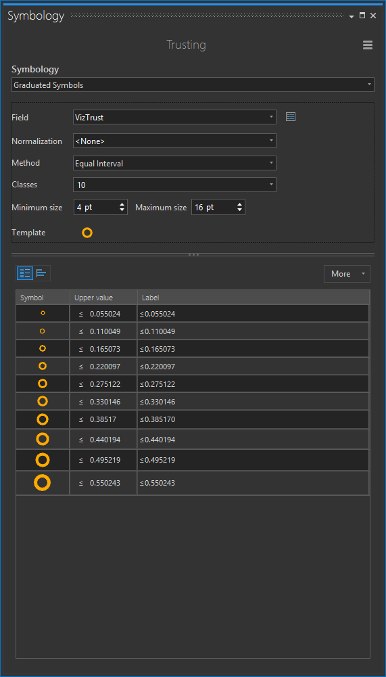Switch to Classes list view

coord(25,273)
